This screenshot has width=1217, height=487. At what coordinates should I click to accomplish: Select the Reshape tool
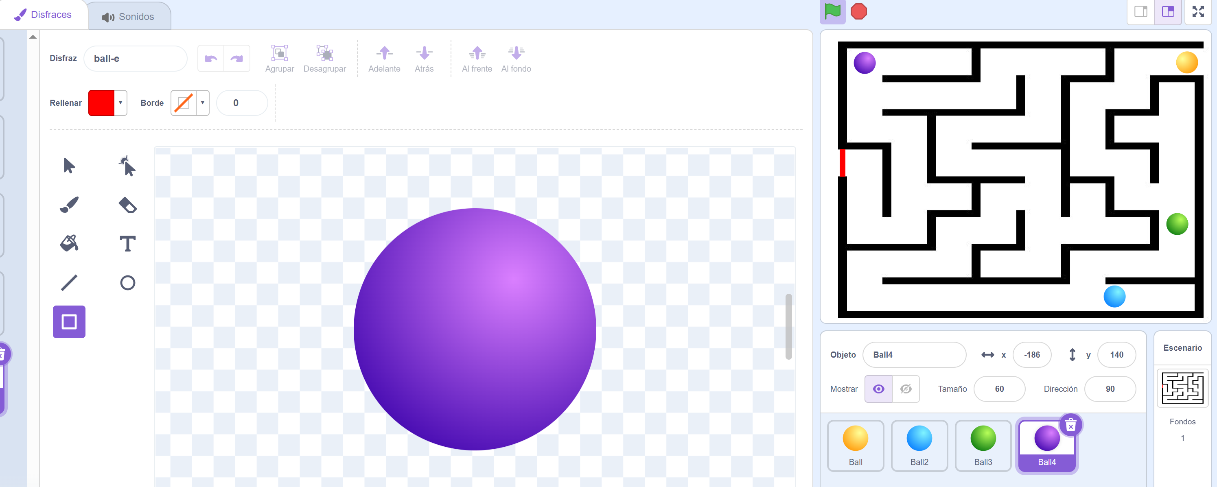(127, 166)
